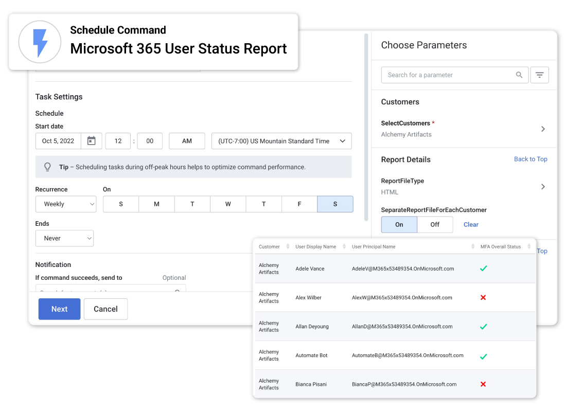
Task: Click green checkmark status for Adele Vance
Action: click(x=483, y=268)
